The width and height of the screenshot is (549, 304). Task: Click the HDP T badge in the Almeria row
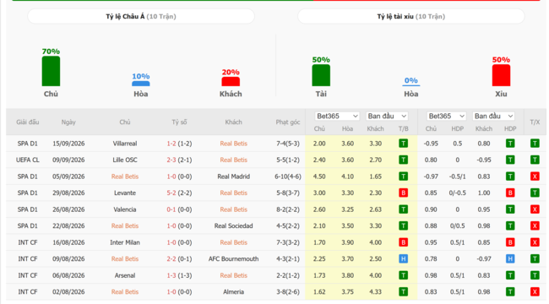(510, 291)
